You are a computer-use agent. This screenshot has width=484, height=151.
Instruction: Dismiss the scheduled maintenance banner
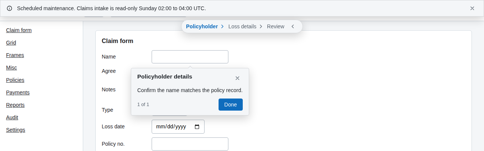coord(472,8)
